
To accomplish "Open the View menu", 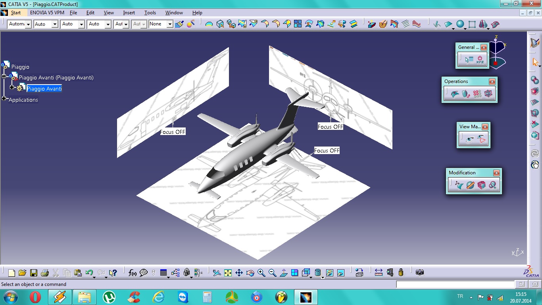I will tap(109, 13).
